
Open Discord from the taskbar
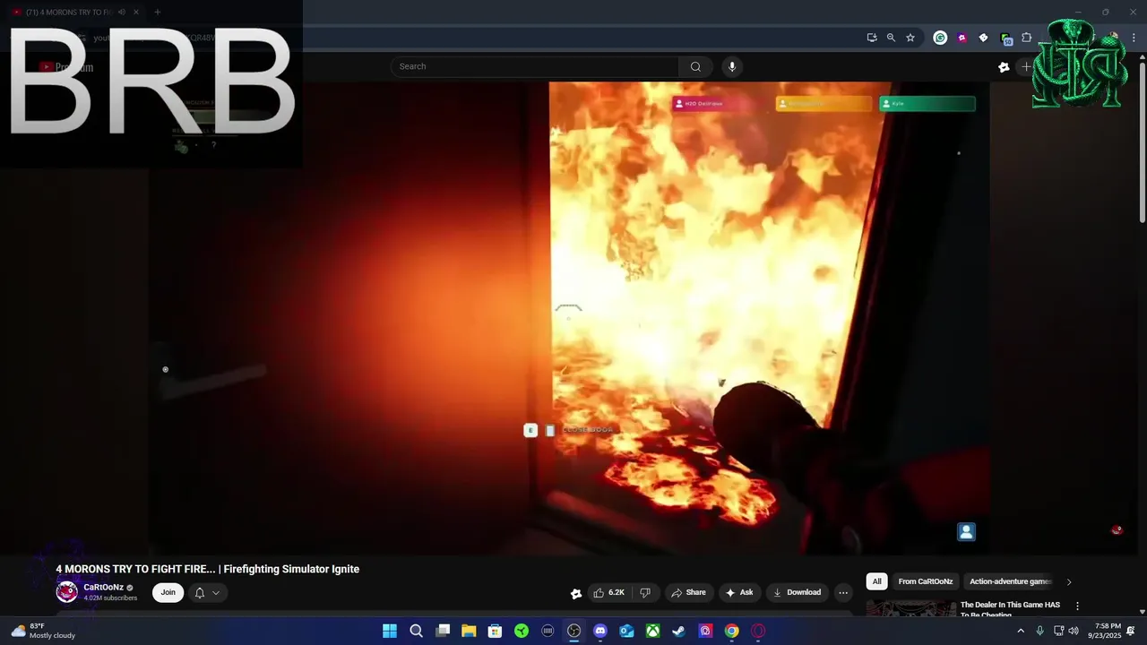coord(600,631)
